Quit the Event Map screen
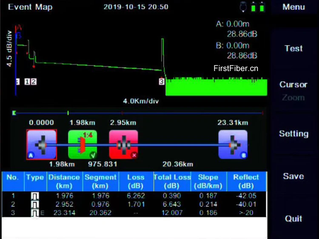 (x=293, y=219)
